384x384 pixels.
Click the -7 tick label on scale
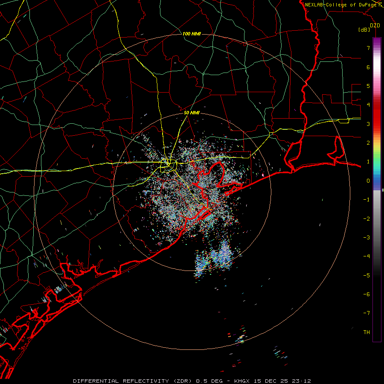[367, 313]
